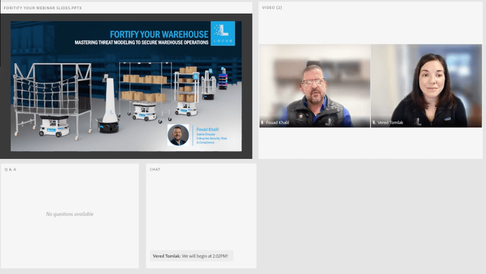Click the FORITIFY YOUR WEBINAR SLIDES.PPTX header

(x=44, y=7)
